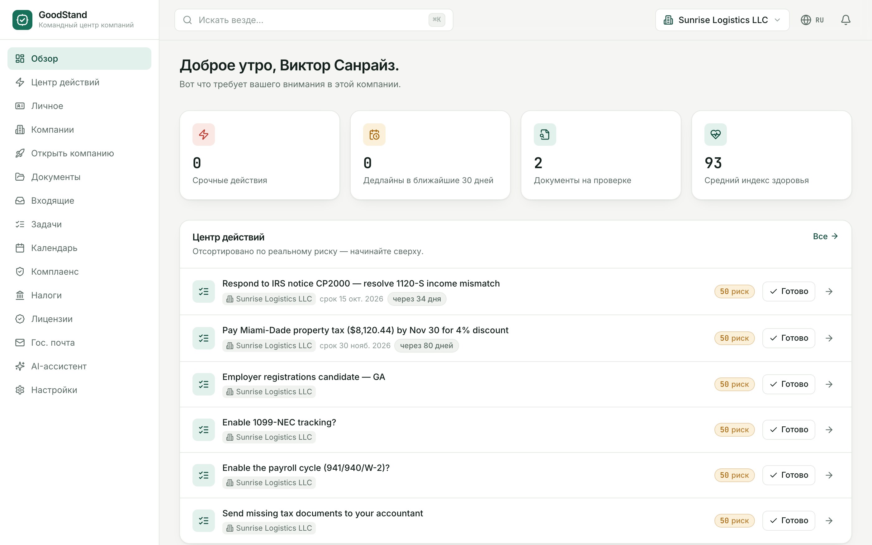Viewport: 872px width, 545px height.
Task: Click the arrow on IRS notice CP2000 row
Action: (829, 291)
